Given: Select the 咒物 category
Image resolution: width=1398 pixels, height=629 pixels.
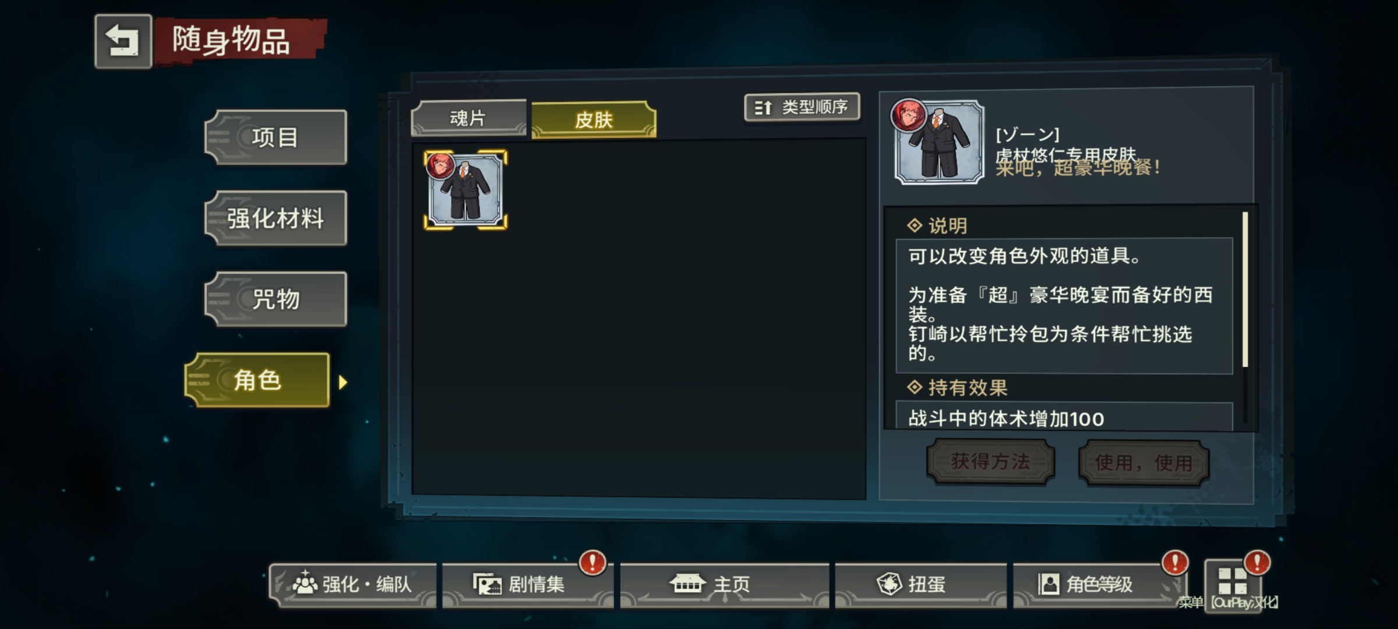Looking at the screenshot, I should (x=276, y=299).
